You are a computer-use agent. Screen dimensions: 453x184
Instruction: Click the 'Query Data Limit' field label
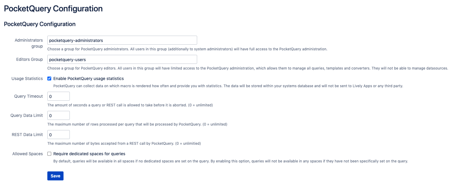click(x=27, y=115)
